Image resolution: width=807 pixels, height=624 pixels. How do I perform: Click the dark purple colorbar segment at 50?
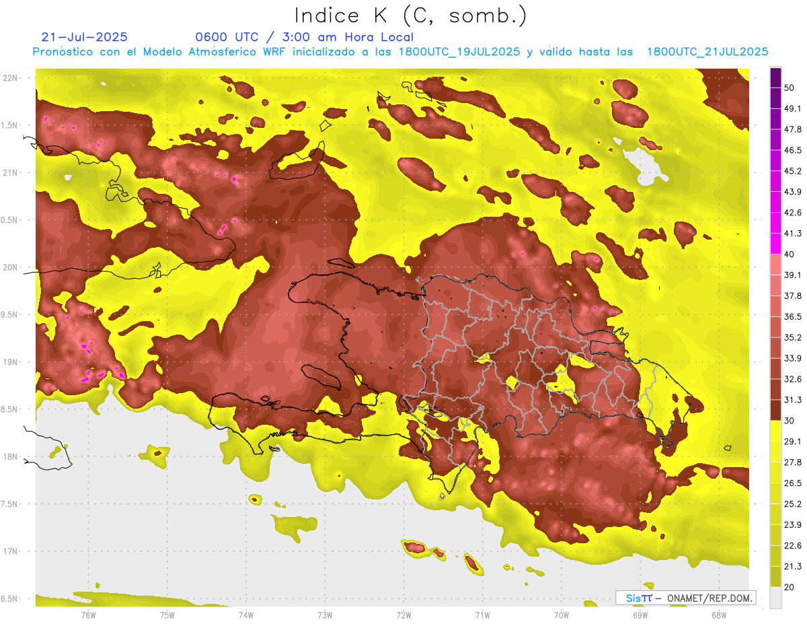(775, 77)
